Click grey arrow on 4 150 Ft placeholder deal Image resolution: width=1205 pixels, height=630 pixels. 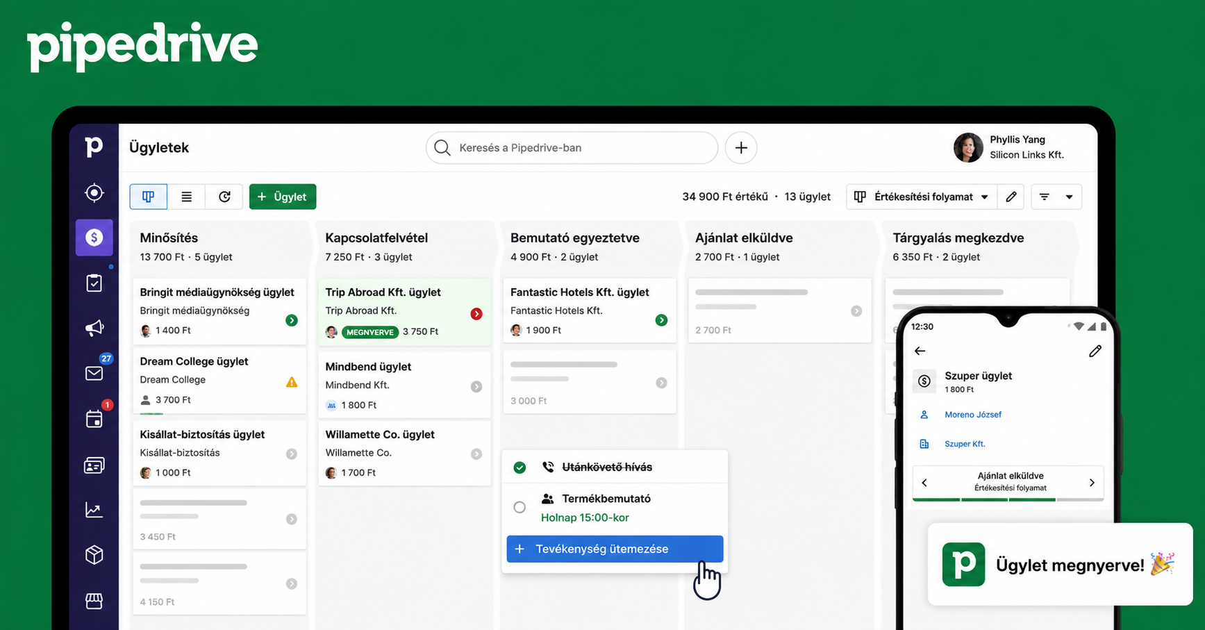coord(292,584)
